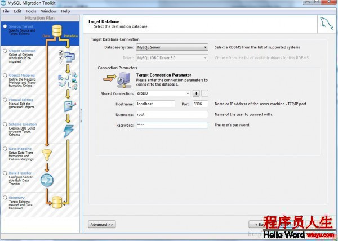Click the panel splitter handle
Viewport: 338px width, 241px height.
click(x=81, y=115)
